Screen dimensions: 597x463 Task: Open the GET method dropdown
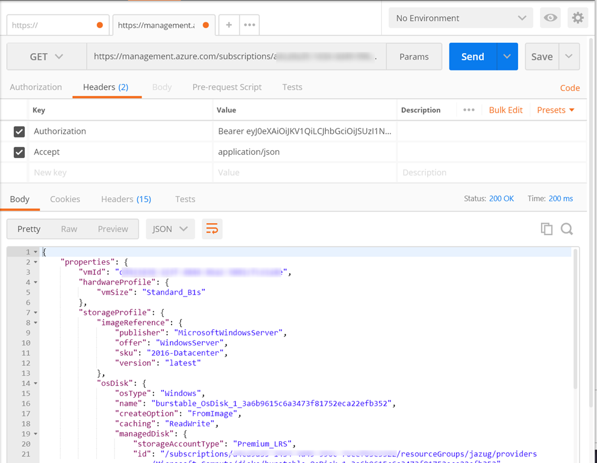pos(46,57)
